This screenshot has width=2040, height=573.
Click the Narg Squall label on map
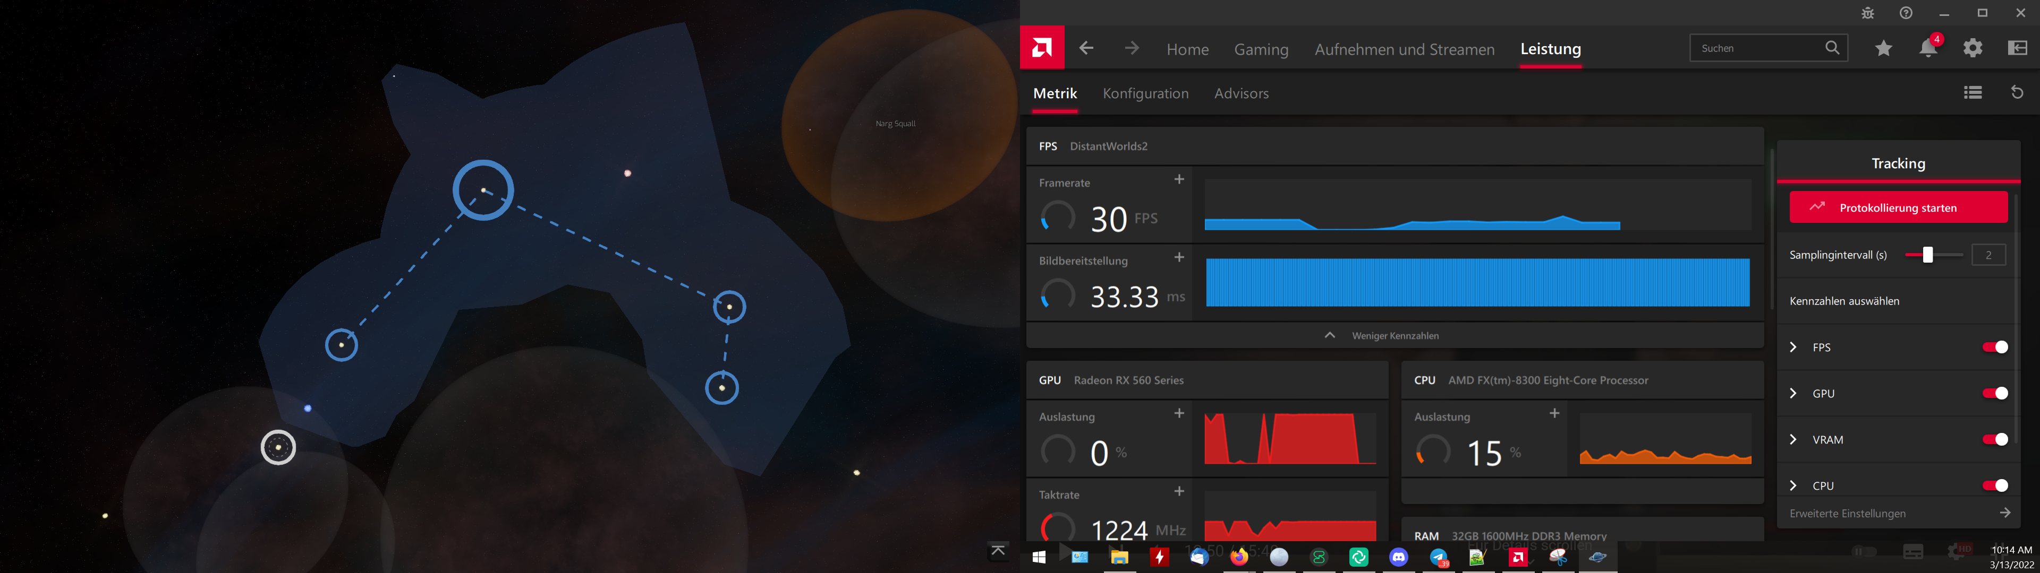click(895, 124)
